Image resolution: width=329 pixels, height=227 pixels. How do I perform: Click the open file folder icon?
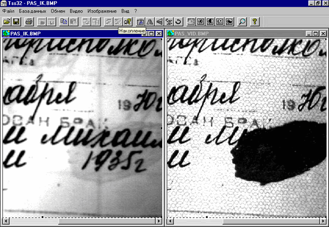(x=7, y=22)
